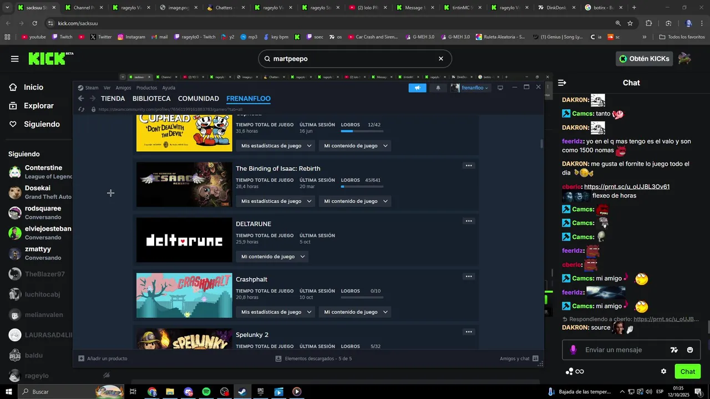Open chat settings gear
This screenshot has width=710, height=399.
click(663, 371)
